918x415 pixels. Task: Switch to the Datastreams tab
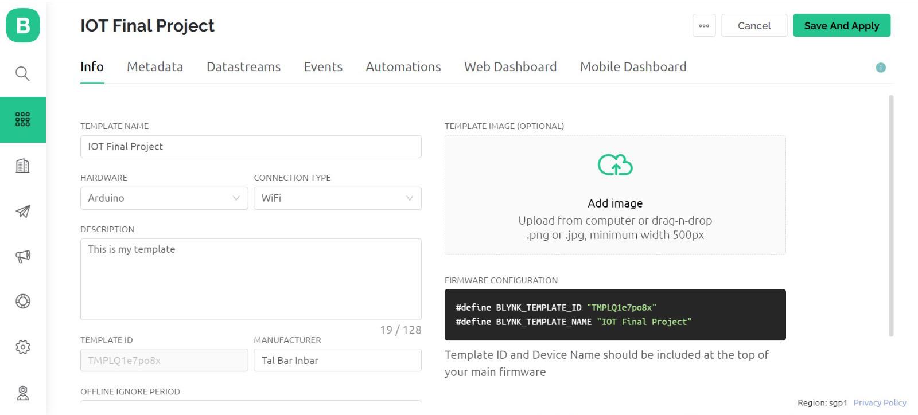(x=243, y=67)
